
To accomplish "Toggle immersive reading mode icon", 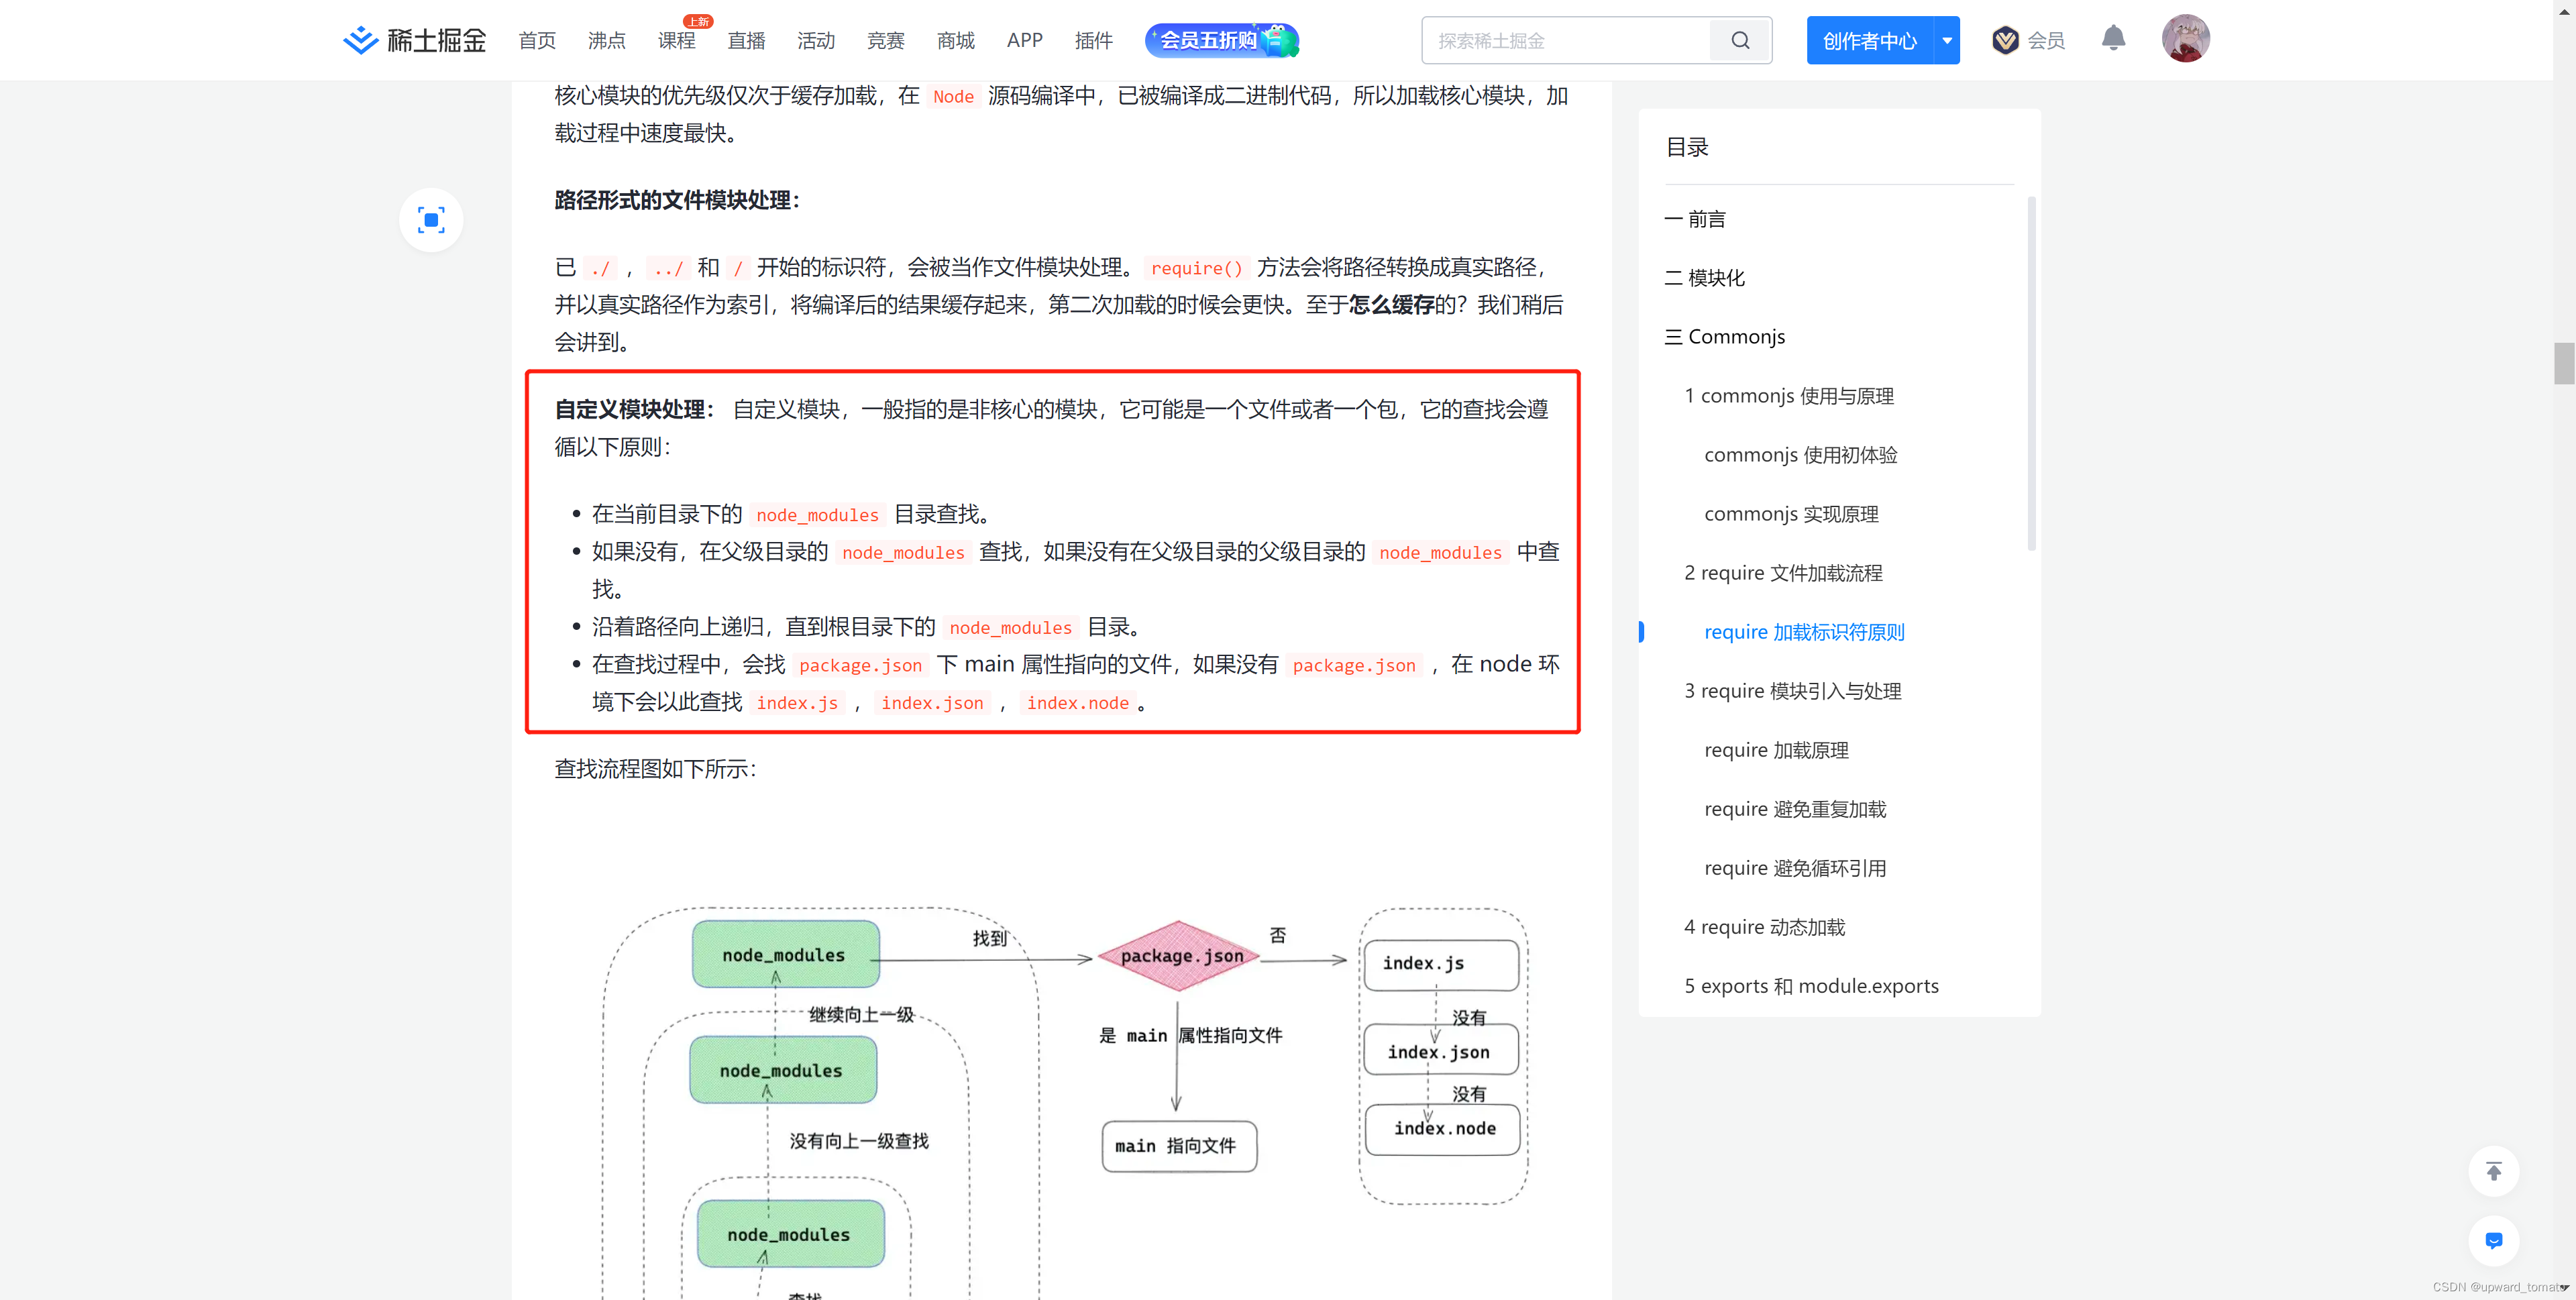I will [x=431, y=220].
